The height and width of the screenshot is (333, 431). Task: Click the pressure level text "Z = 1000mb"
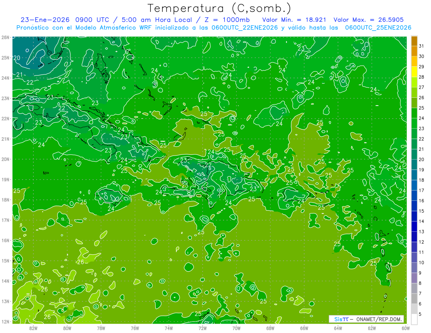(x=227, y=19)
